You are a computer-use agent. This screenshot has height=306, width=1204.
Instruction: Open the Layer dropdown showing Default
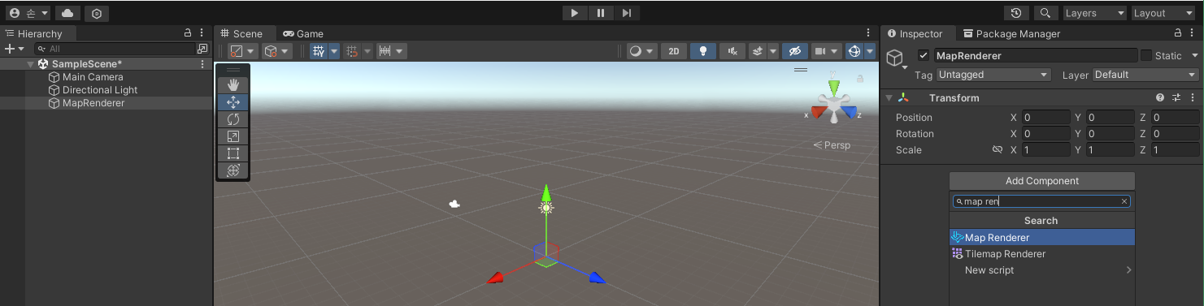pos(1145,75)
